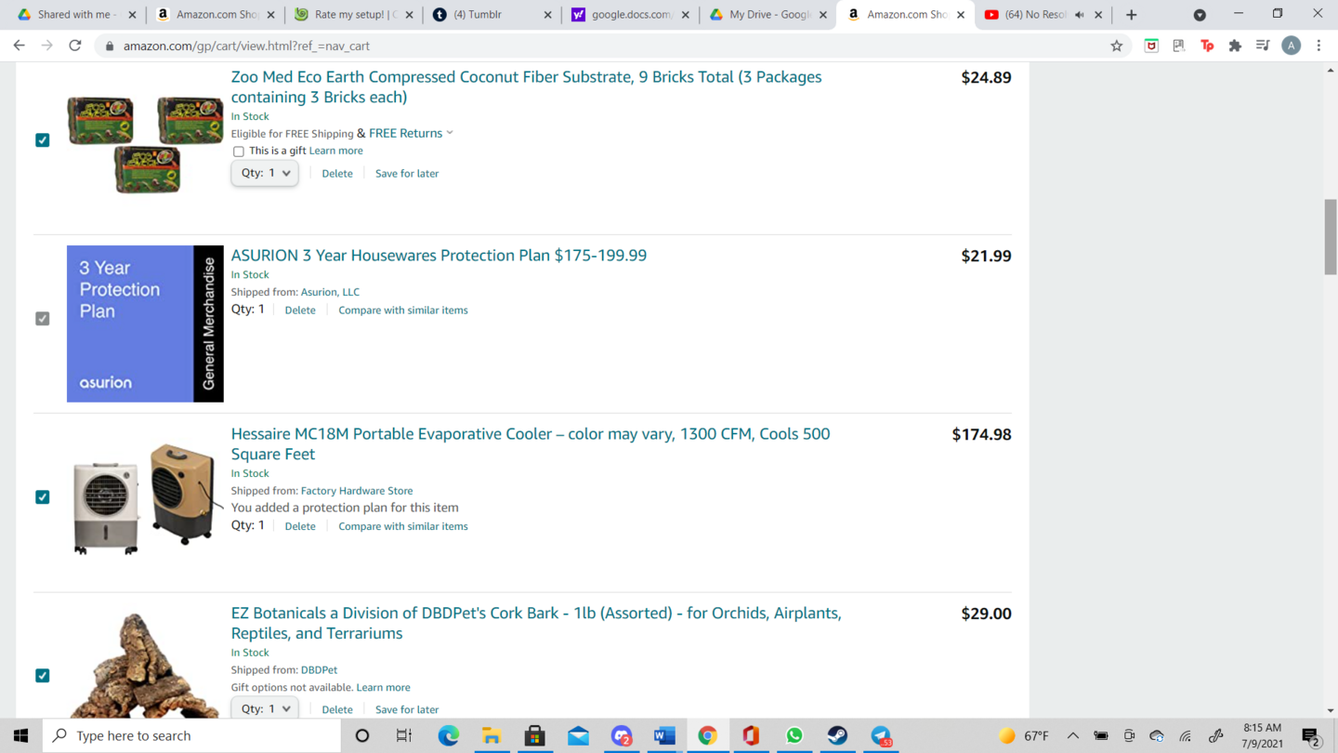Switch to Google Chrome taskbar icon
This screenshot has width=1338, height=753.
pos(707,735)
